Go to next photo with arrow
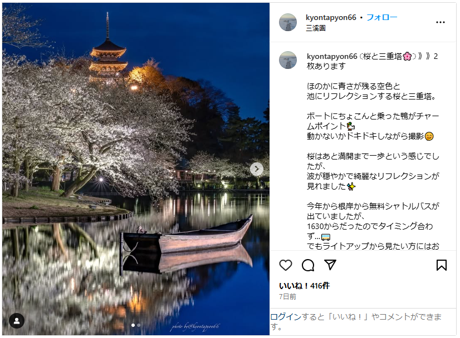Viewport: 460px width, 338px height. (257, 169)
